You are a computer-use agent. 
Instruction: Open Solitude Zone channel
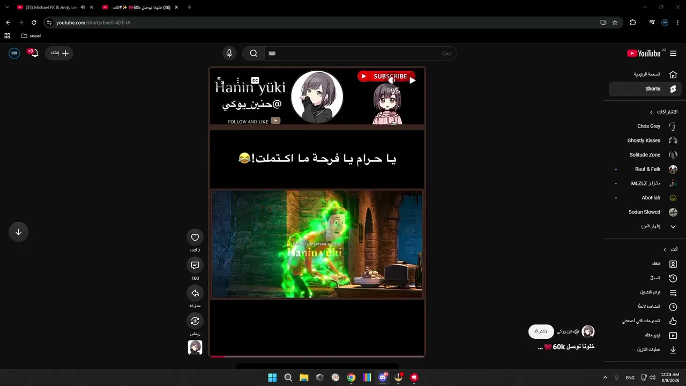tap(645, 155)
